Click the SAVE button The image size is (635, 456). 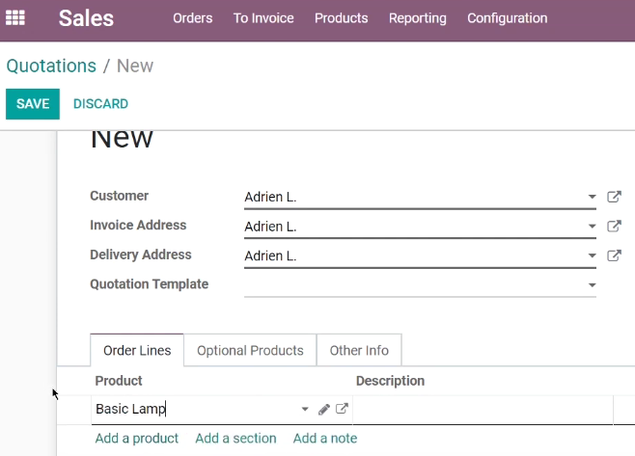click(x=33, y=104)
